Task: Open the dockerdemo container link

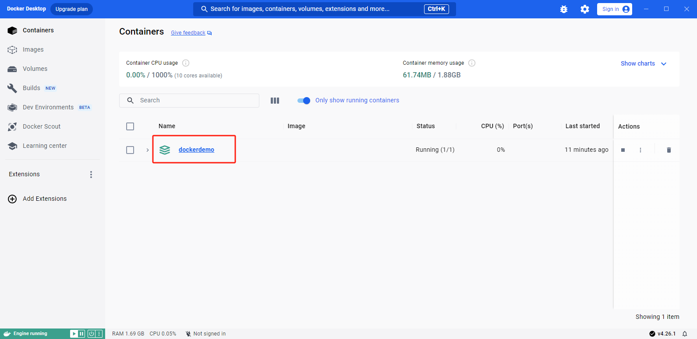Action: click(x=196, y=150)
